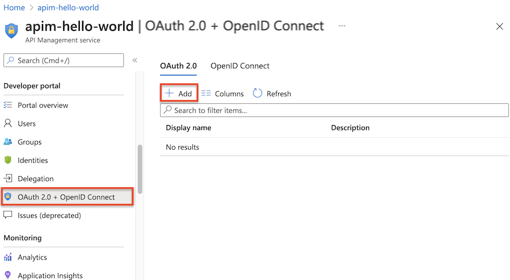Viewport: 510px width, 280px height.
Task: Go to the Home breadcrumb link
Action: click(14, 7)
